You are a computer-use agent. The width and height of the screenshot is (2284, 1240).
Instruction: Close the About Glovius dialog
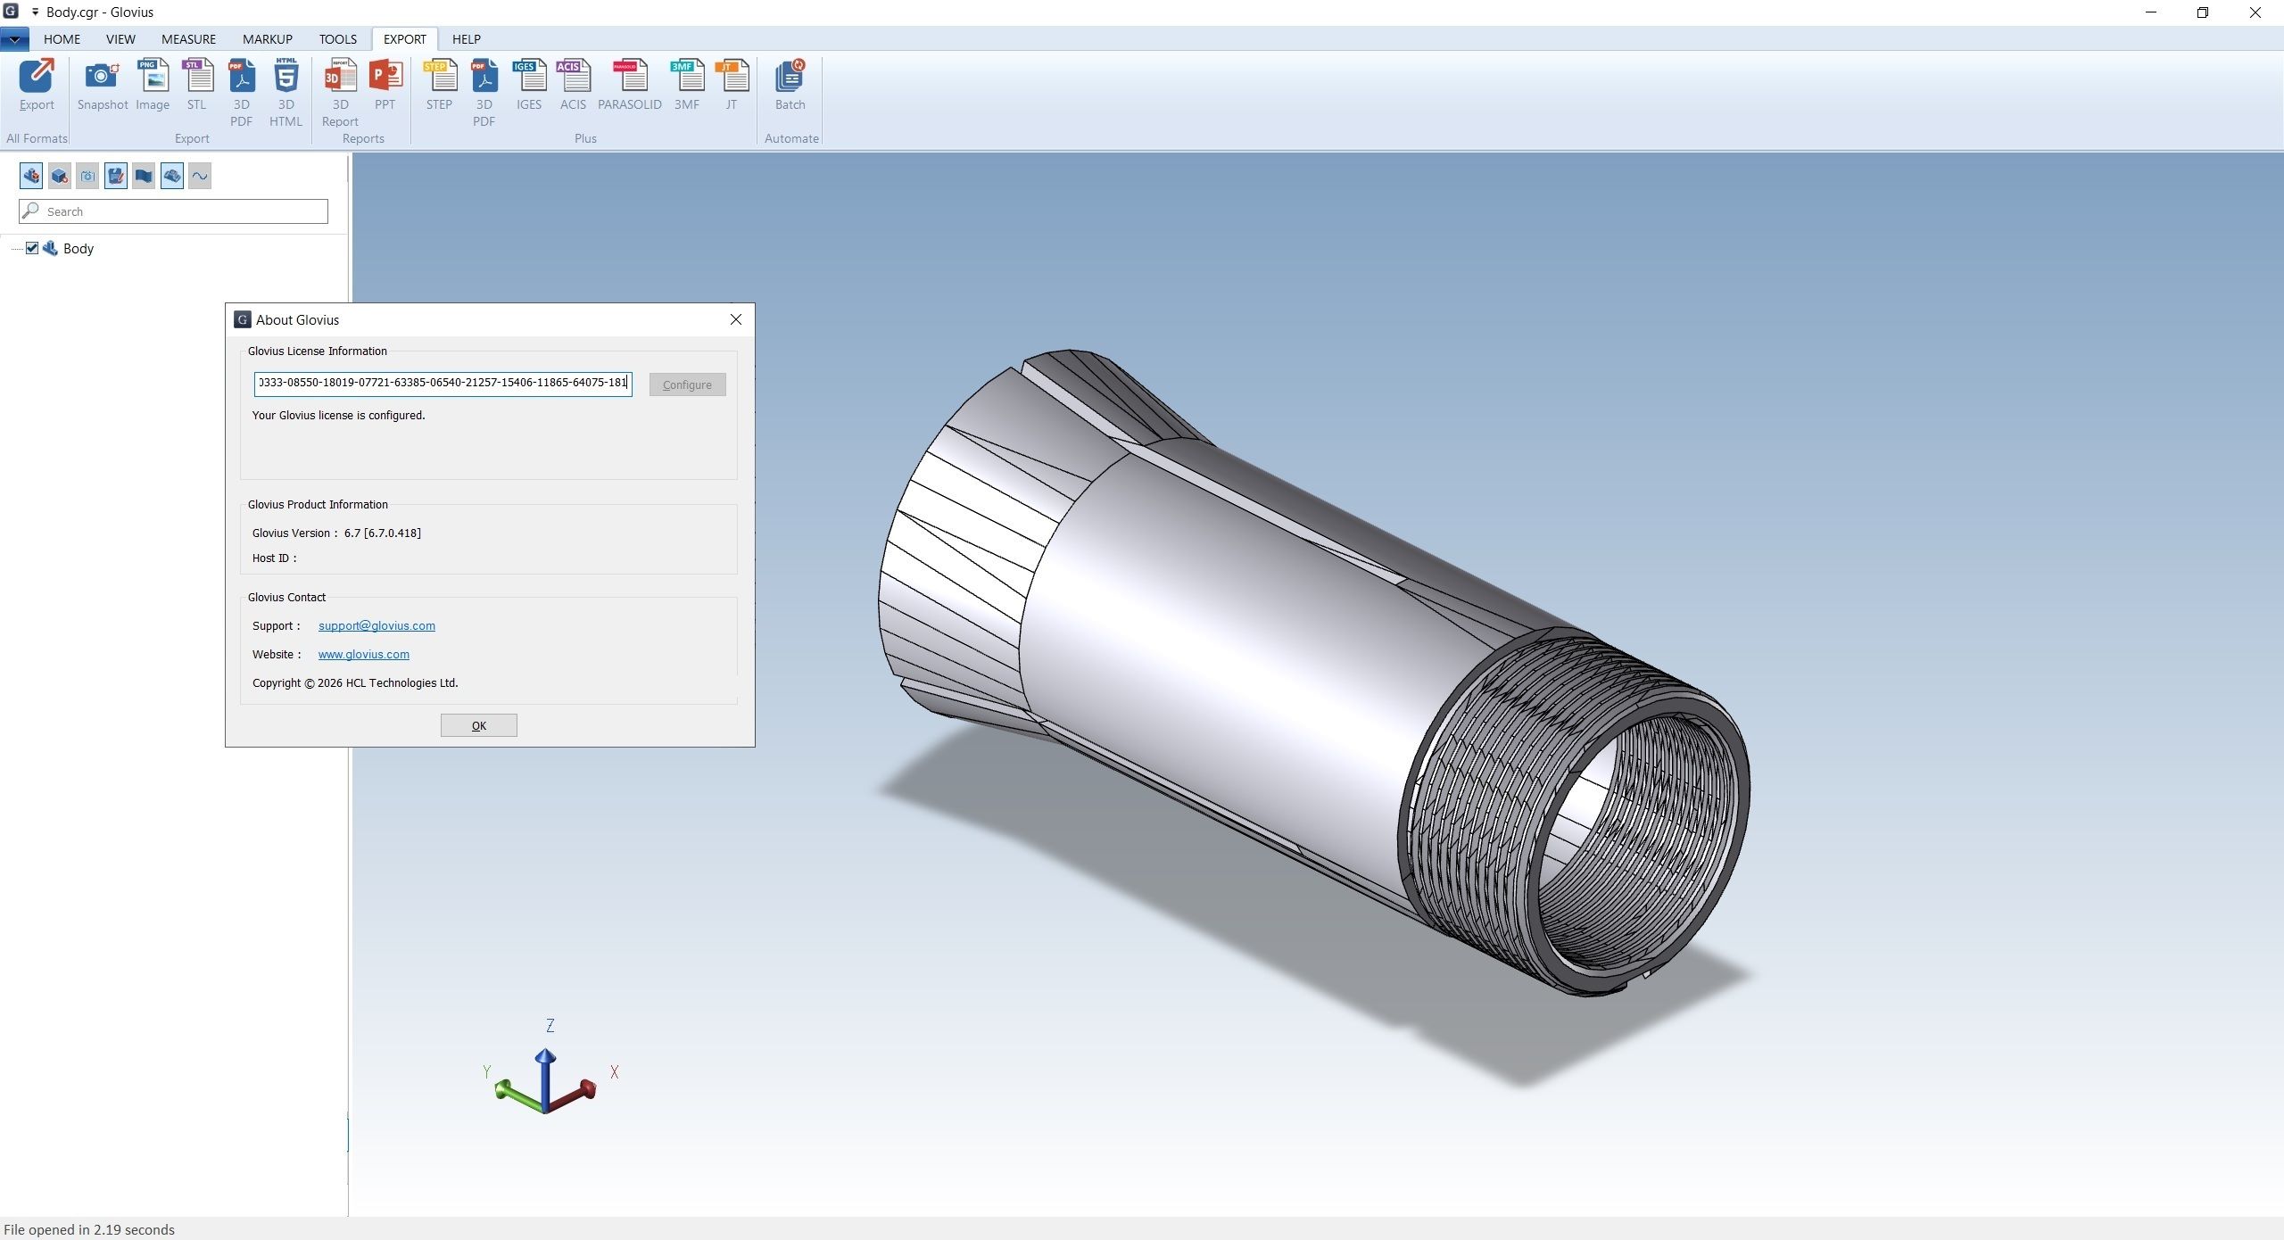(736, 319)
